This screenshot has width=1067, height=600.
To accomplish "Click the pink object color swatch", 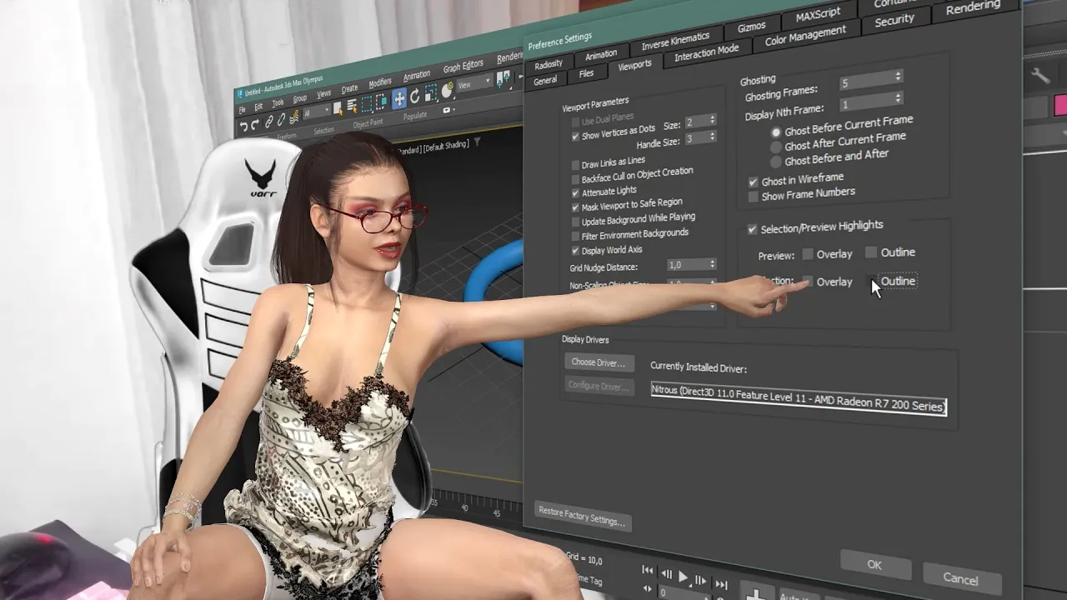I will [x=1060, y=106].
